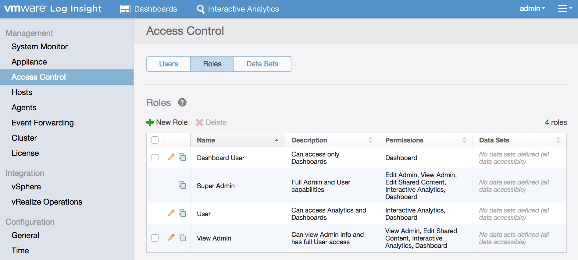This screenshot has height=260, width=578.
Task: Open Event Forwarding in the sidebar
Action: (x=43, y=123)
